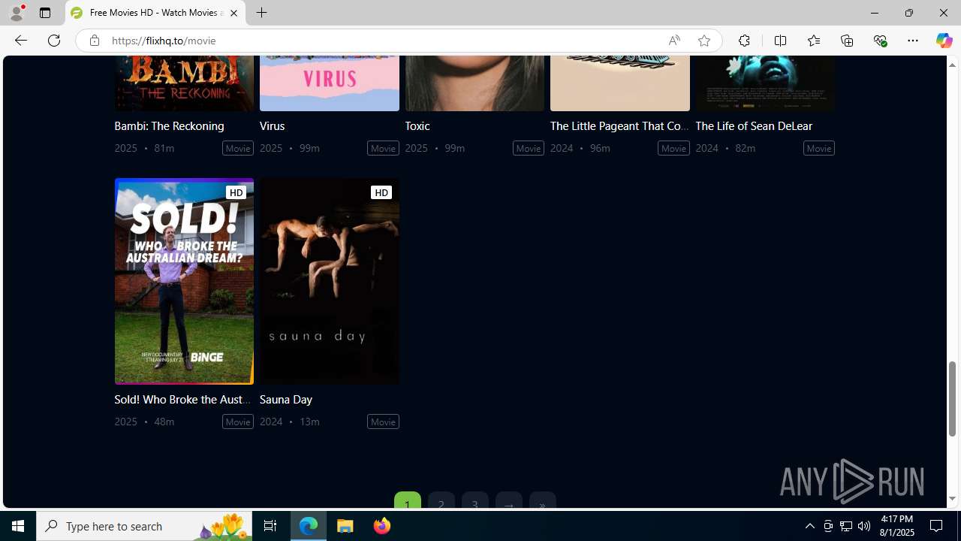Click the page vertical scrollbar thumb

(x=952, y=398)
